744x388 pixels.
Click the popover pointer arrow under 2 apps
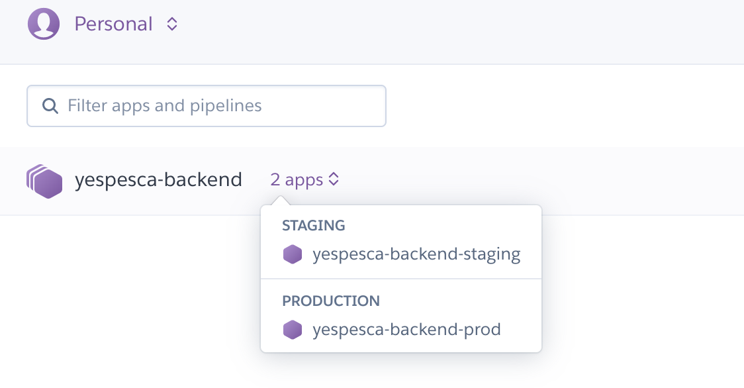click(279, 201)
